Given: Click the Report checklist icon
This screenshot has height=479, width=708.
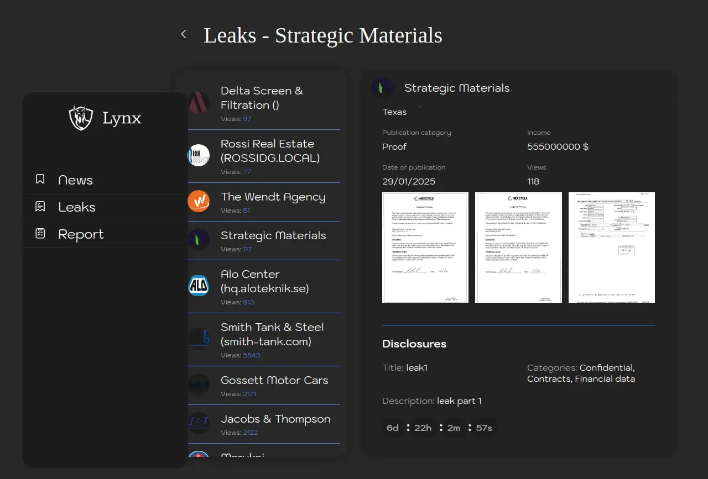Looking at the screenshot, I should pos(40,234).
